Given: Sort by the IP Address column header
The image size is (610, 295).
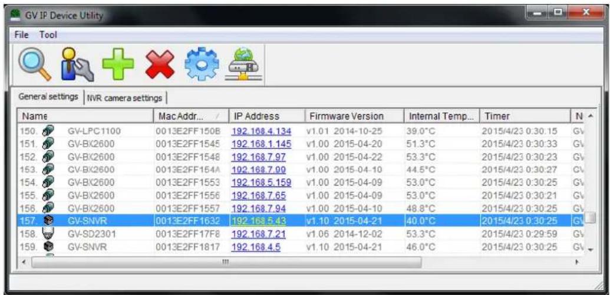Looking at the screenshot, I should pyautogui.click(x=266, y=116).
